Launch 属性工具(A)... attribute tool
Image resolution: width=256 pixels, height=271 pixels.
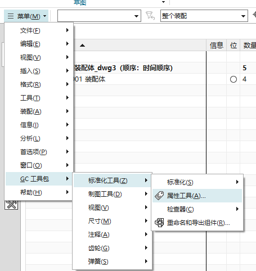[197, 196]
